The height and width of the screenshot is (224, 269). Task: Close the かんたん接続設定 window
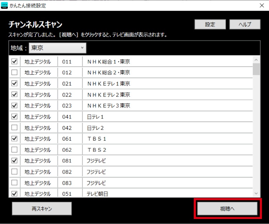click(x=261, y=5)
